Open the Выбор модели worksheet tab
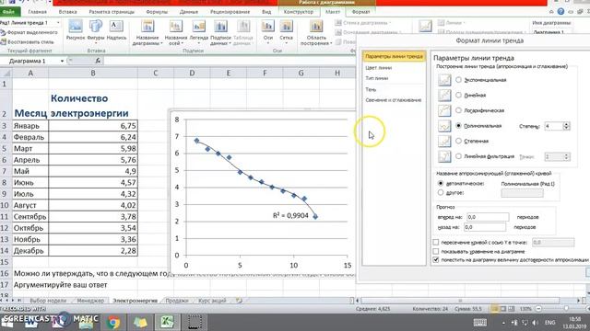590x331 pixels. pyautogui.click(x=48, y=301)
